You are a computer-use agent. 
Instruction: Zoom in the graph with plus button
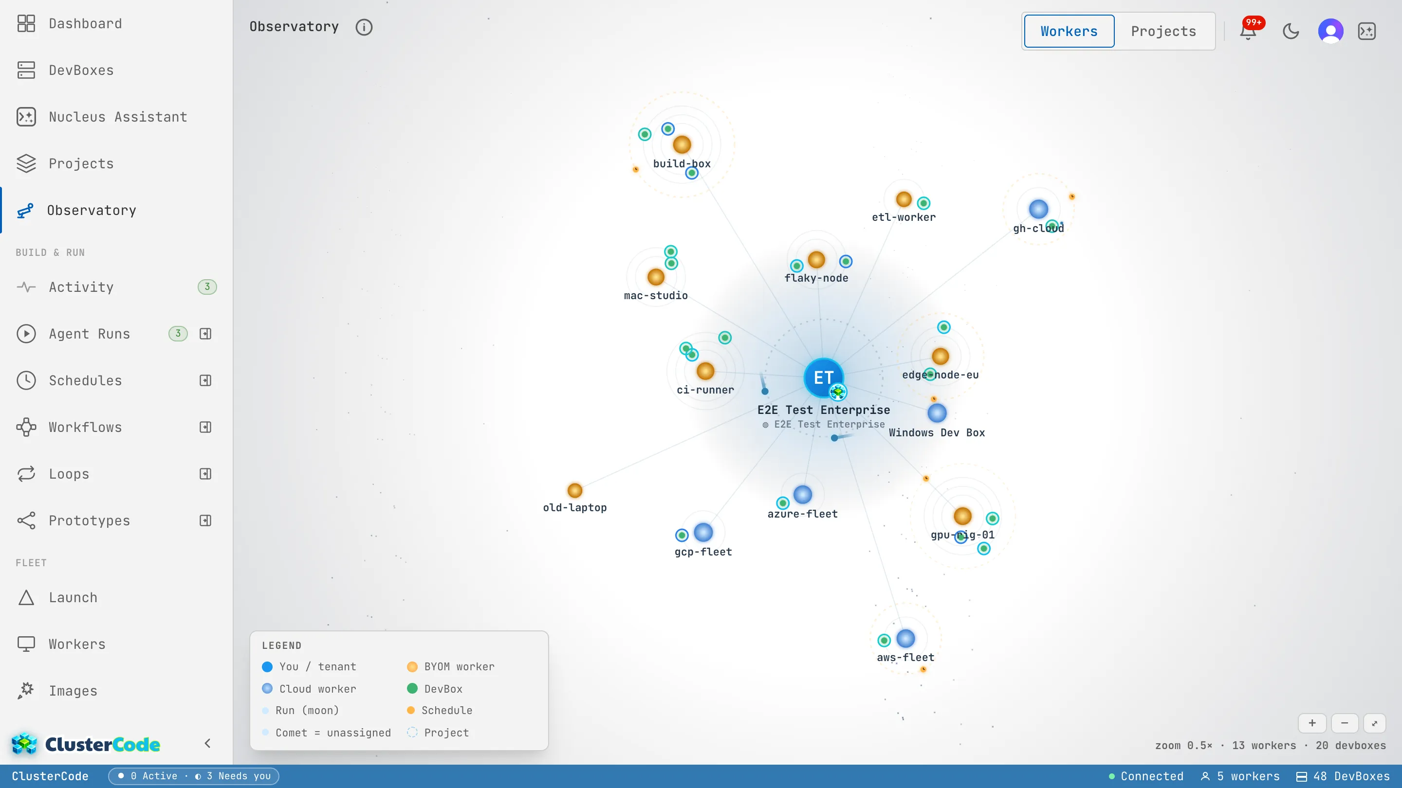(1312, 723)
